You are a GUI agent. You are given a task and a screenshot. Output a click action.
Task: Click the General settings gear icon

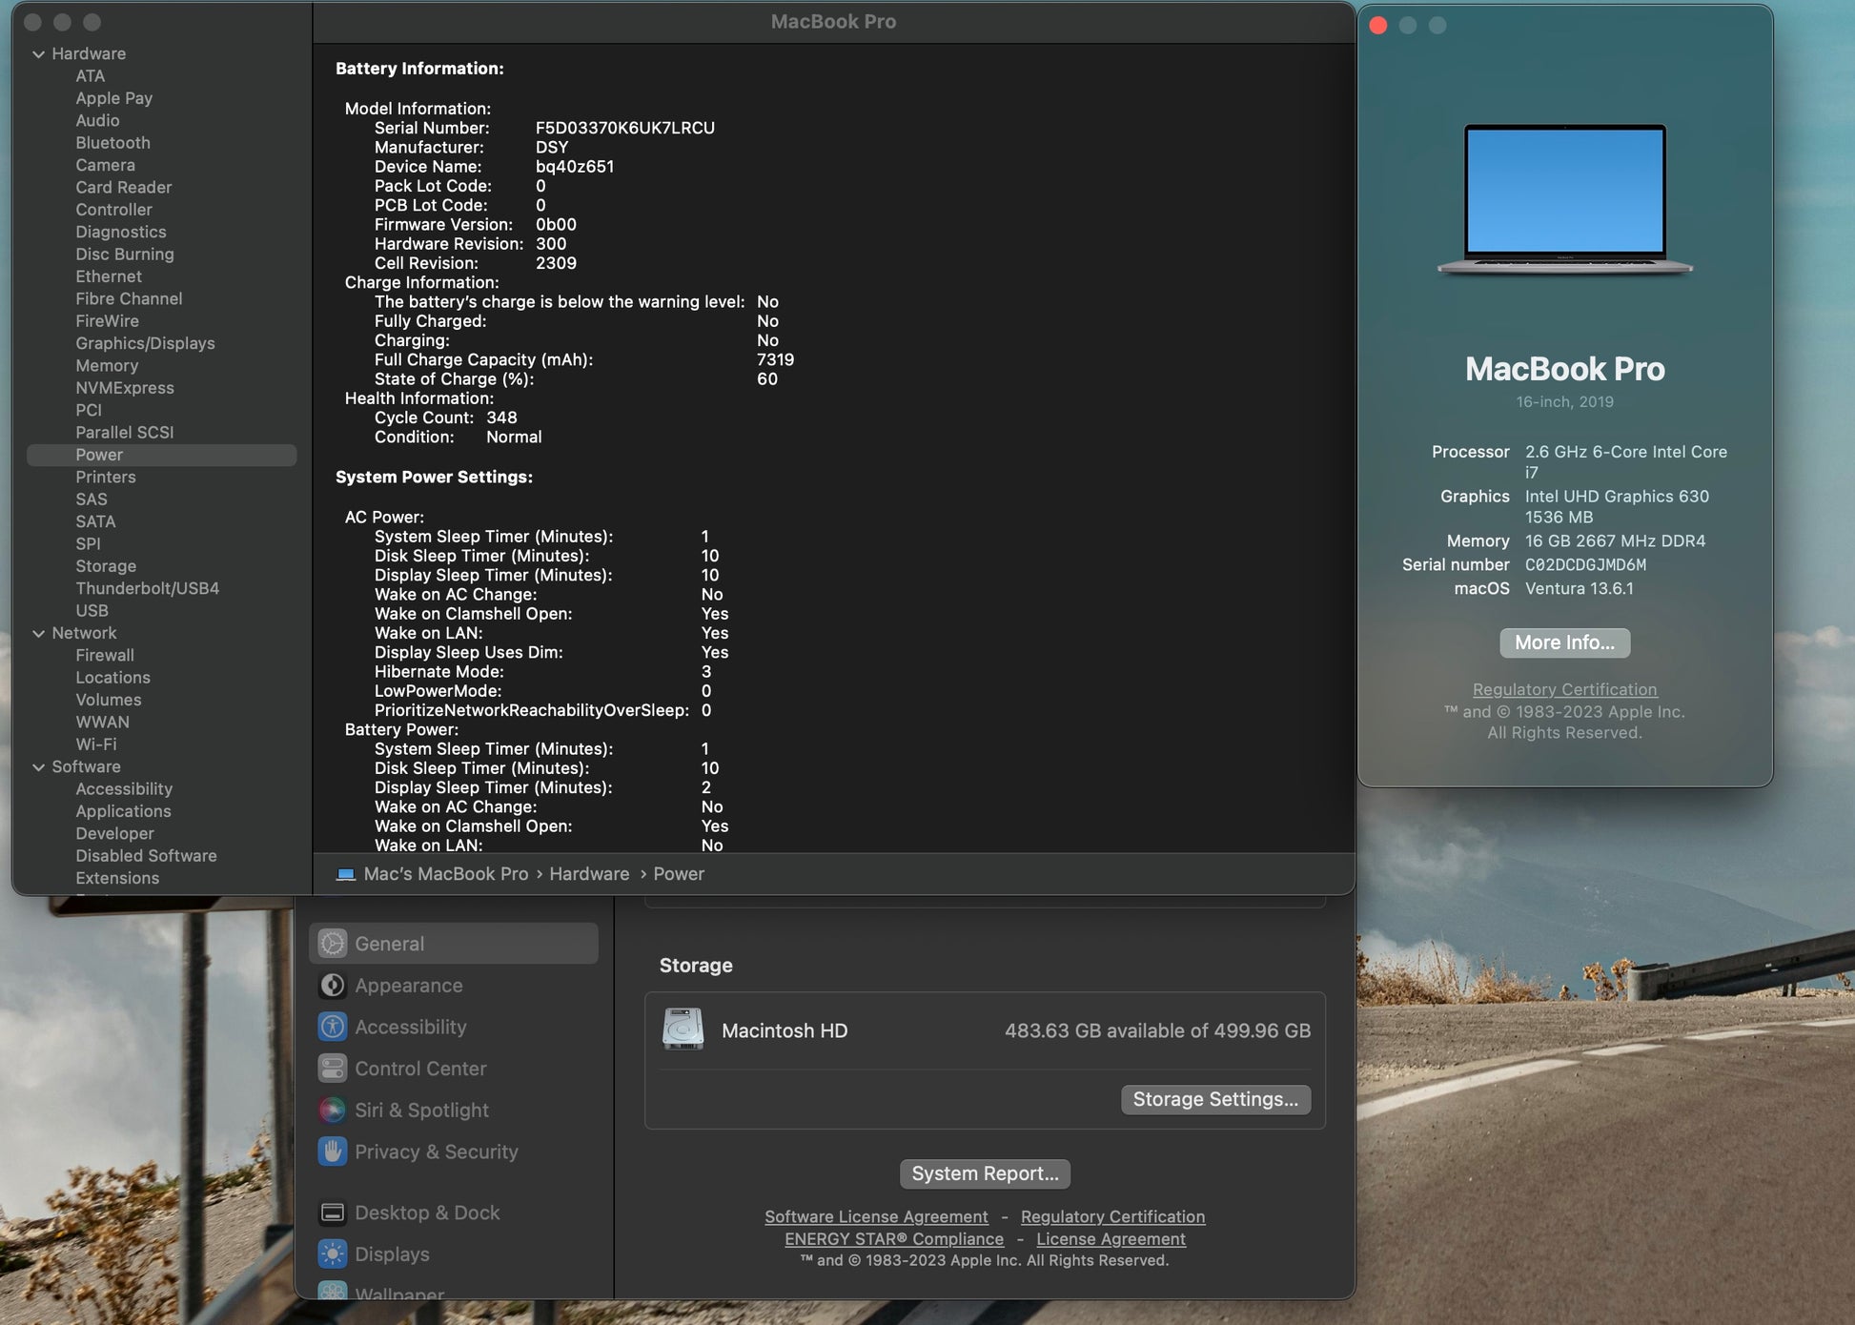[x=332, y=944]
